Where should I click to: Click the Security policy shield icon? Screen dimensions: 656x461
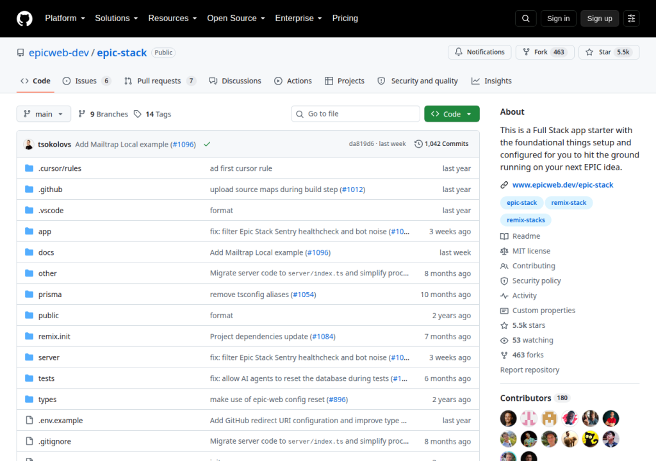click(x=504, y=280)
